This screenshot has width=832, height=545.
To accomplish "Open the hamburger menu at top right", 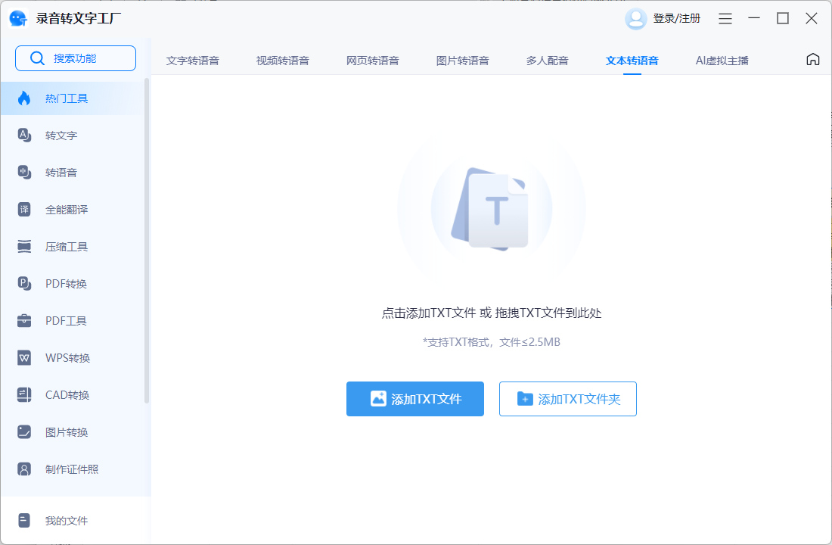I will [x=725, y=18].
